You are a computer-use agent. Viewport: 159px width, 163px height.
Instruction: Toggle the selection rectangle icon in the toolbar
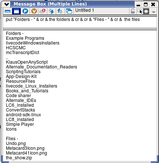coord(146,11)
